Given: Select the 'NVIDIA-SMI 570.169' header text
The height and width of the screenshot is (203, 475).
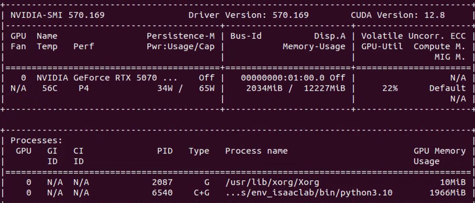Looking at the screenshot, I should click(57, 15).
